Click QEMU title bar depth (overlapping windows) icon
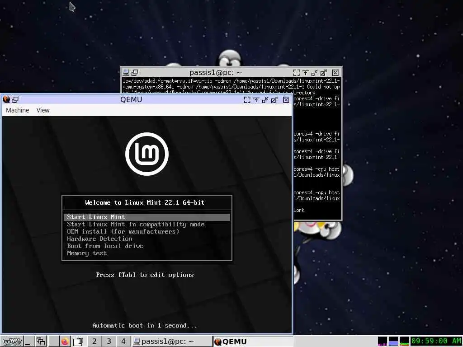This screenshot has width=463, height=347. click(15, 99)
